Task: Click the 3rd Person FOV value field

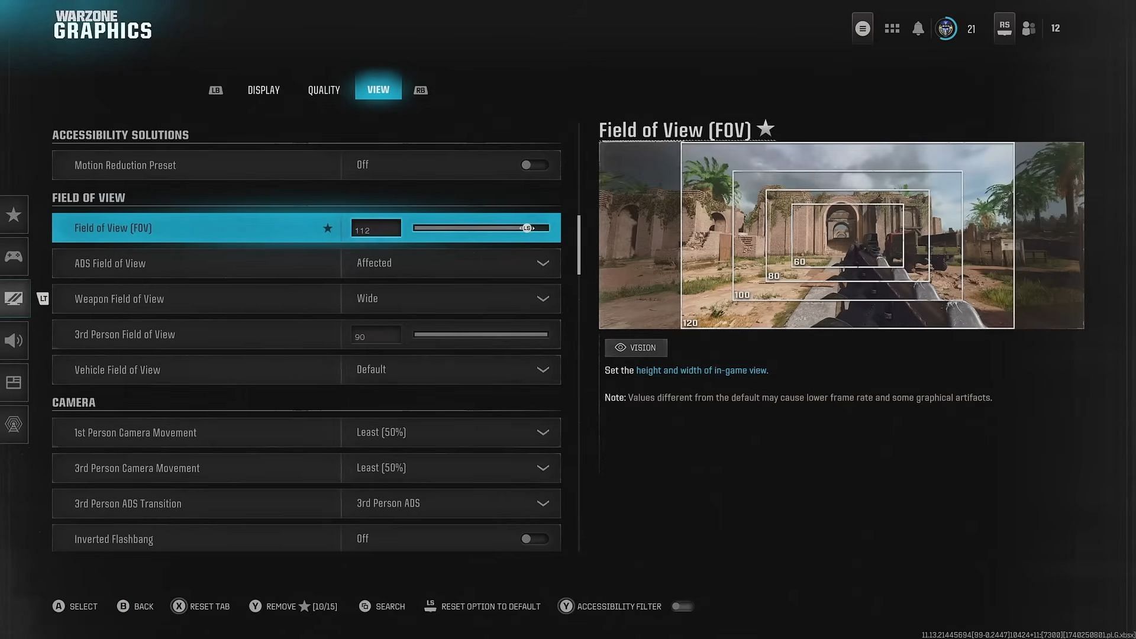Action: coord(376,335)
